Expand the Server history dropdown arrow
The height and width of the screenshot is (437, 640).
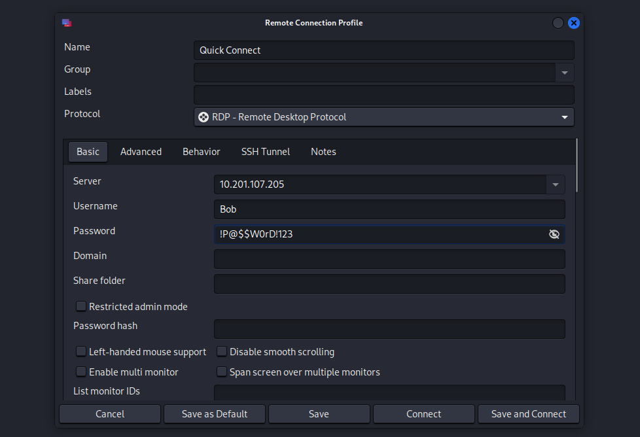(556, 184)
